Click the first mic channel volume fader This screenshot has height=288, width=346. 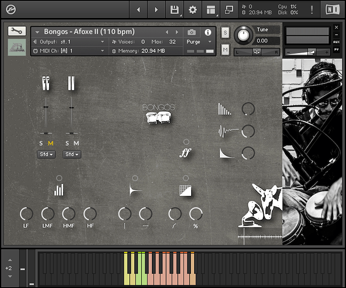pos(46,107)
